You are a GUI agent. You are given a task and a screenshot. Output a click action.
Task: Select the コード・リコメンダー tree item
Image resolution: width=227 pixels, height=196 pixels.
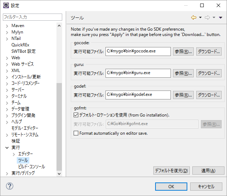pyautogui.click(x=25, y=83)
